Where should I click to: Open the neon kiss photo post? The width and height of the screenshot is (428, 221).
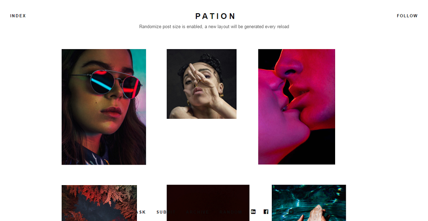(x=297, y=107)
